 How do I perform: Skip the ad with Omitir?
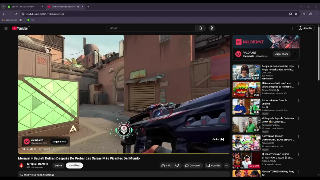[218, 139]
